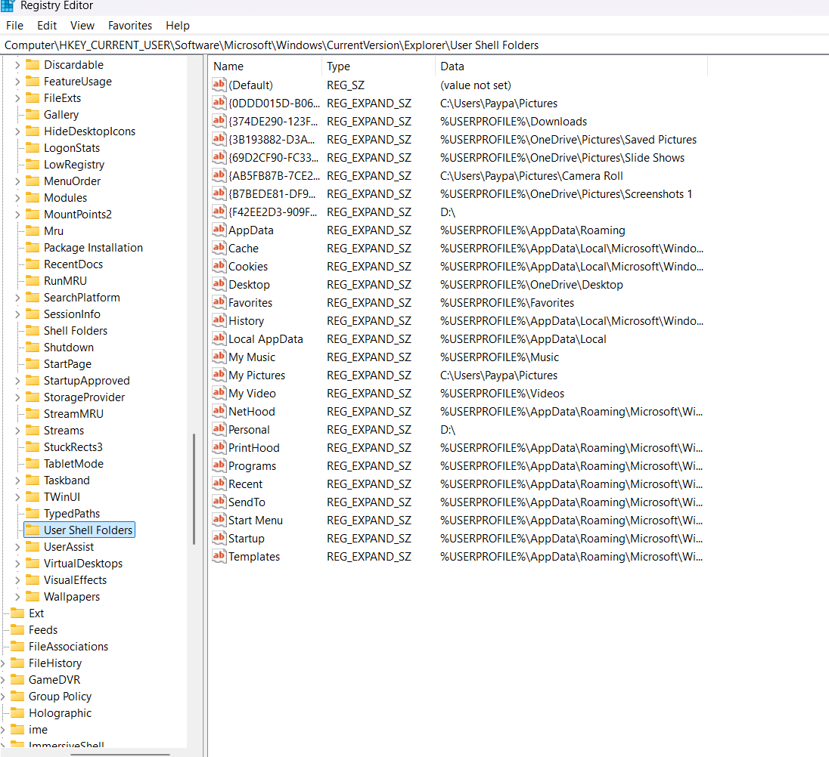Viewport: 829px width, 757px height.
Task: Open the File menu
Action: click(x=15, y=26)
